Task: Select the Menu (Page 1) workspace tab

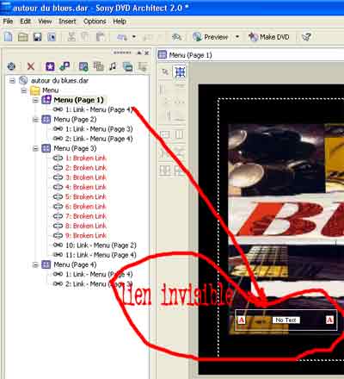Action: [185, 55]
